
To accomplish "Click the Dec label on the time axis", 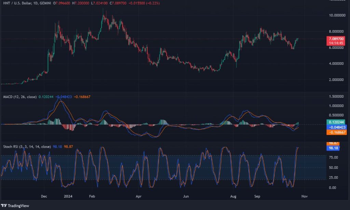I will point(44,196).
